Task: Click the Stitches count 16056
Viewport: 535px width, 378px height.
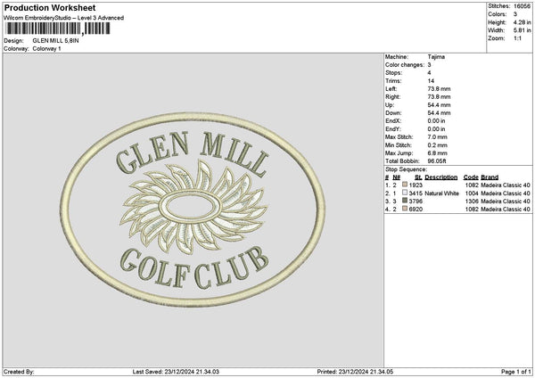Action: coord(522,6)
